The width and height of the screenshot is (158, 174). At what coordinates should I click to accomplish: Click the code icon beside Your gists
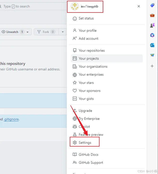[75, 99]
